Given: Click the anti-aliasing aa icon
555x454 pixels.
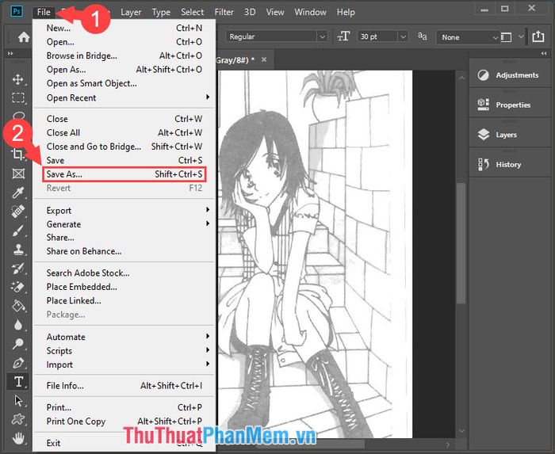Looking at the screenshot, I should 422,36.
